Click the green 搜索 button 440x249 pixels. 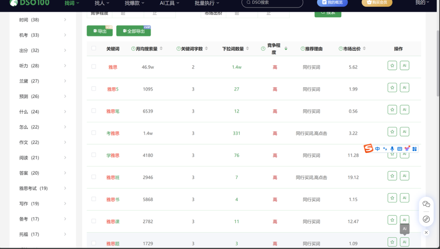coord(328,13)
